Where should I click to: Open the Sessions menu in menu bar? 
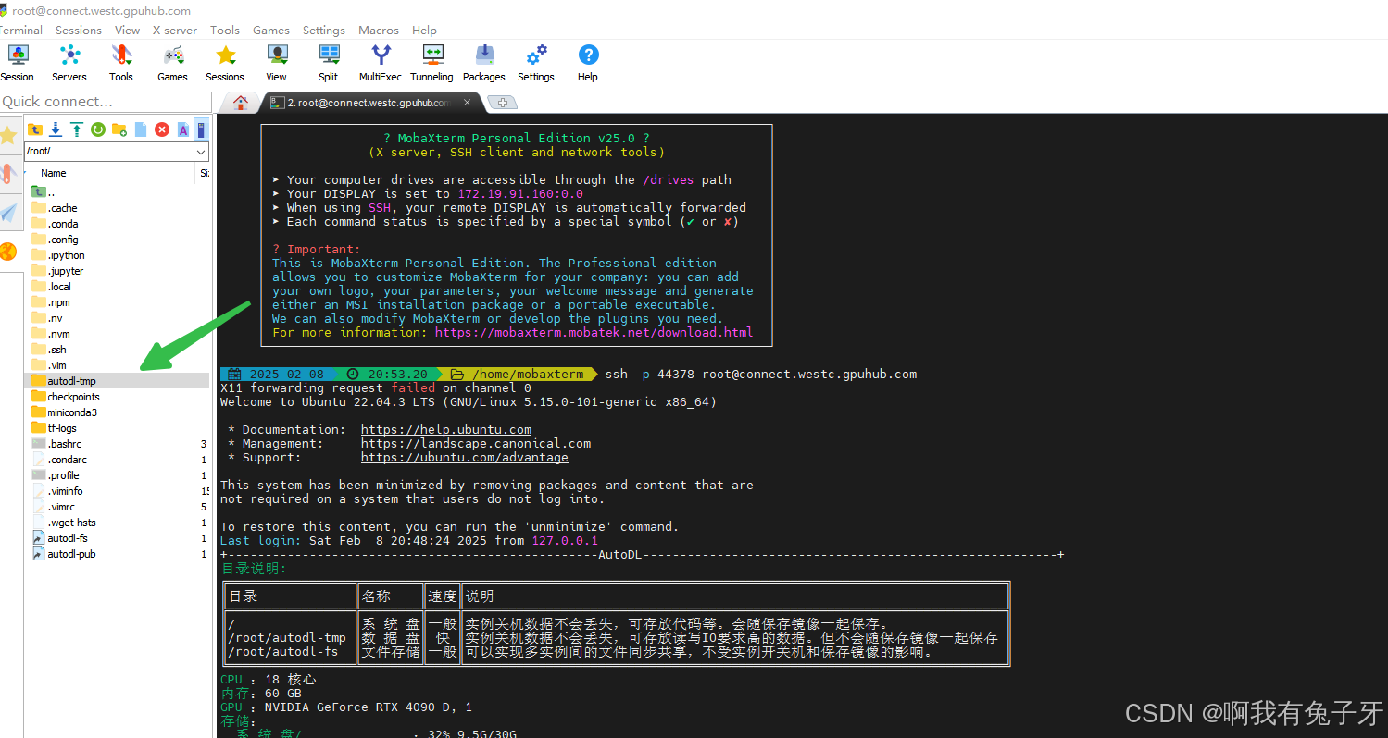point(79,30)
